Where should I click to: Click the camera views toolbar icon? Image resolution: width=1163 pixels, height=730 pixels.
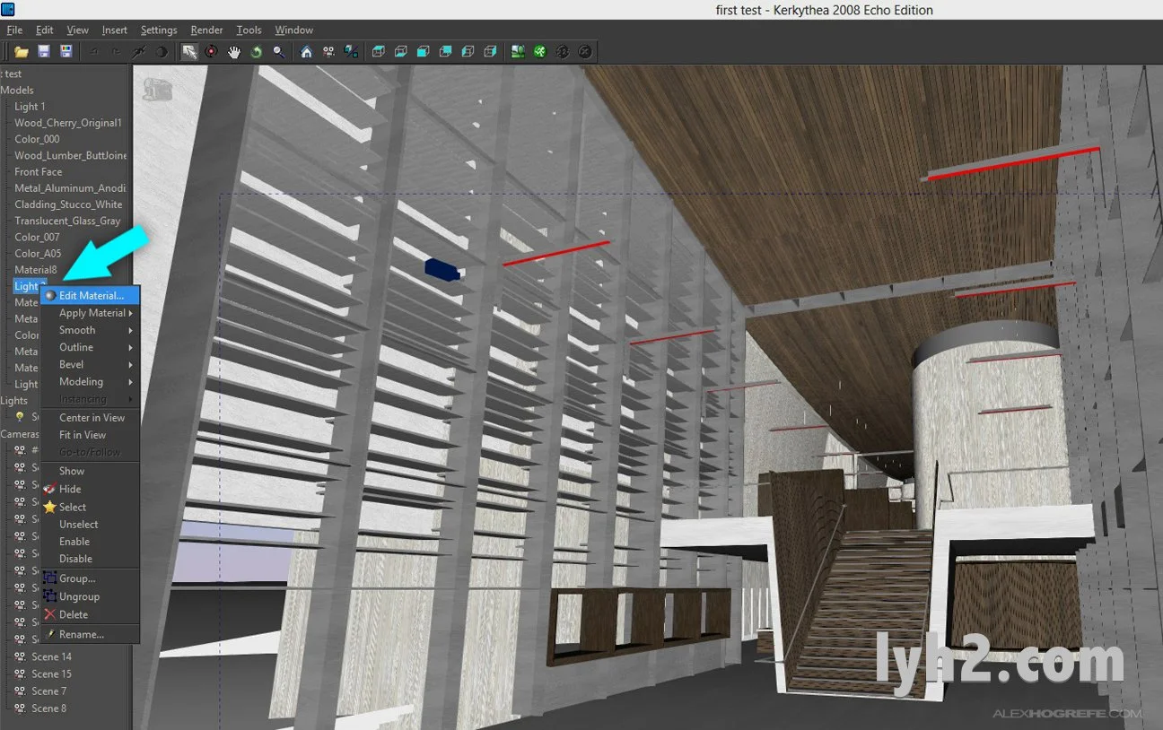[x=328, y=52]
